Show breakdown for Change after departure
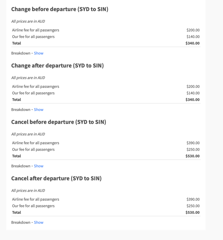Screen dimensions: 223x240 pos(39,110)
